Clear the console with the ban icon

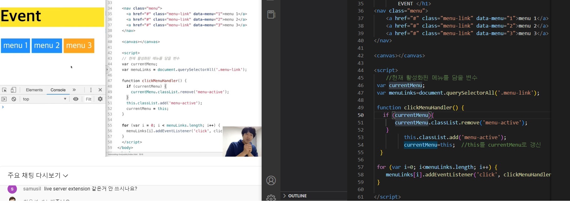[x=14, y=99]
